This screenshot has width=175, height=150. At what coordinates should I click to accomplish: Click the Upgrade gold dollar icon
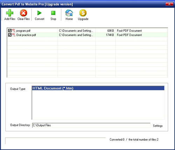coord(83,13)
